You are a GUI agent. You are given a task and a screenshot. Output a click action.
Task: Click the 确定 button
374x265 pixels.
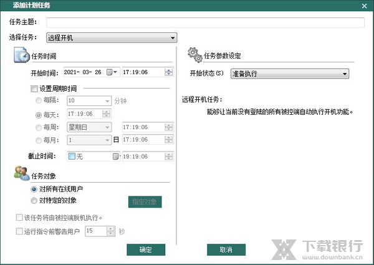point(146,249)
